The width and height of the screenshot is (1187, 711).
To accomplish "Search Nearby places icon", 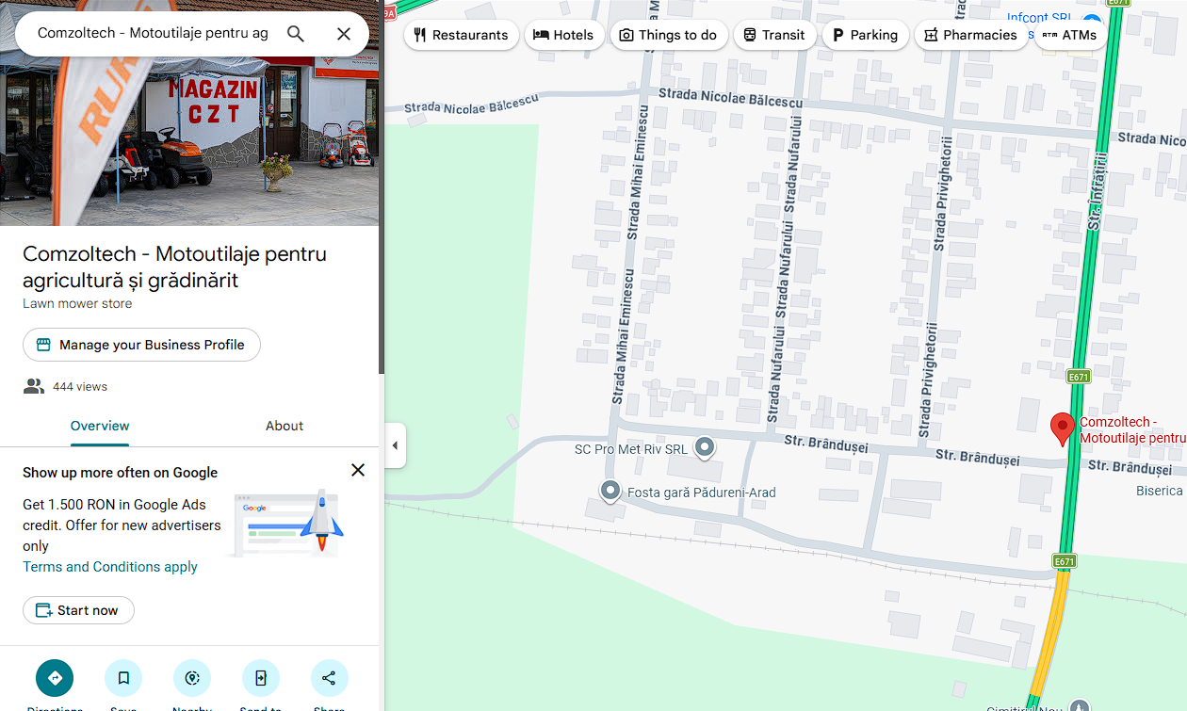I will [192, 678].
